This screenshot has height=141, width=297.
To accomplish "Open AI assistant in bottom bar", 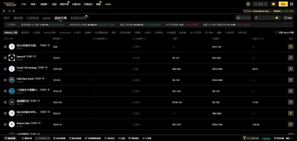I will 147,138.
